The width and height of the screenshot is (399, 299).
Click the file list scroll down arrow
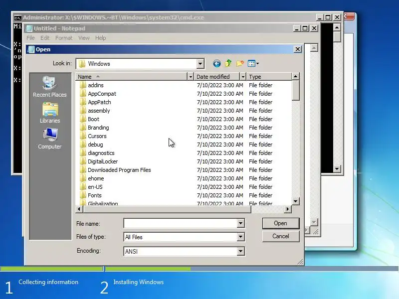(x=295, y=201)
